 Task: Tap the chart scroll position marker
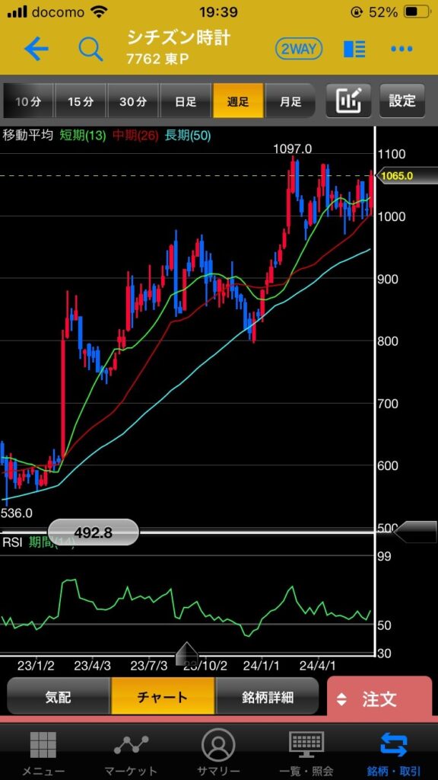[187, 653]
